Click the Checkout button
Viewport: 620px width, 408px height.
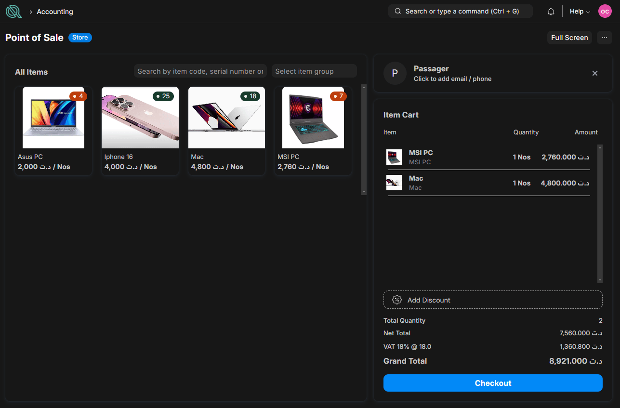(493, 383)
